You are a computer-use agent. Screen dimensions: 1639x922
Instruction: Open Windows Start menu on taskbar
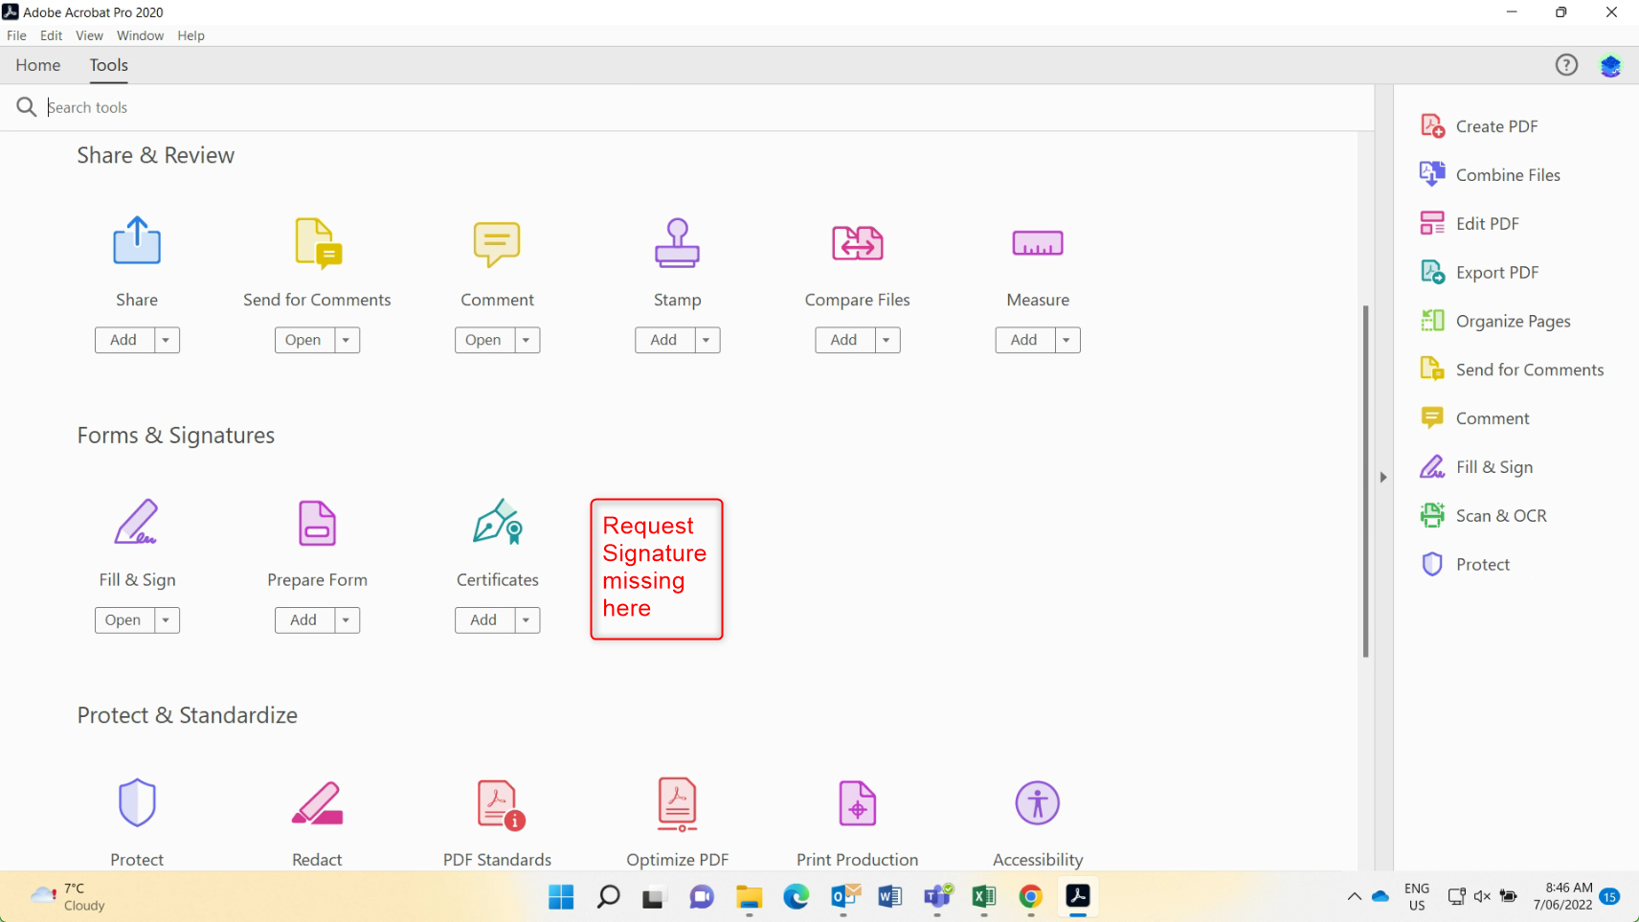[x=561, y=897]
